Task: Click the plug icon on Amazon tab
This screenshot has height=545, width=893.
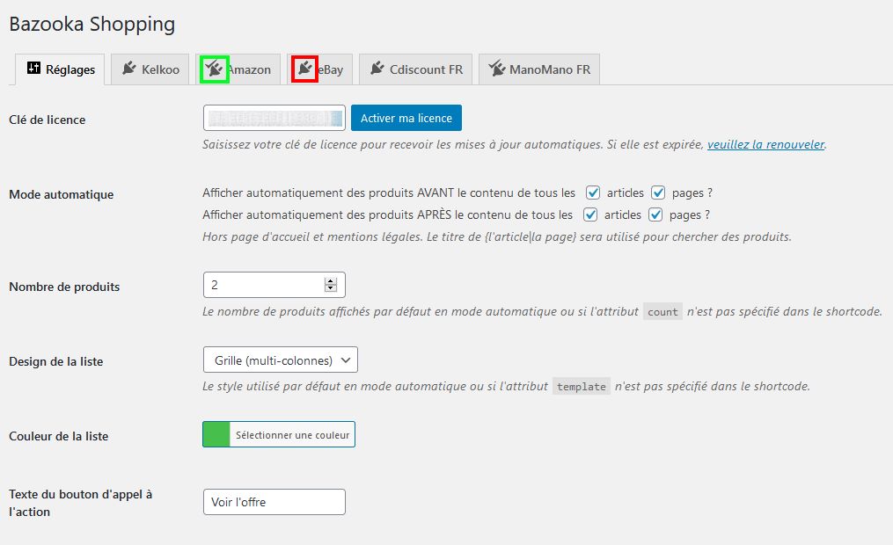Action: click(x=215, y=69)
